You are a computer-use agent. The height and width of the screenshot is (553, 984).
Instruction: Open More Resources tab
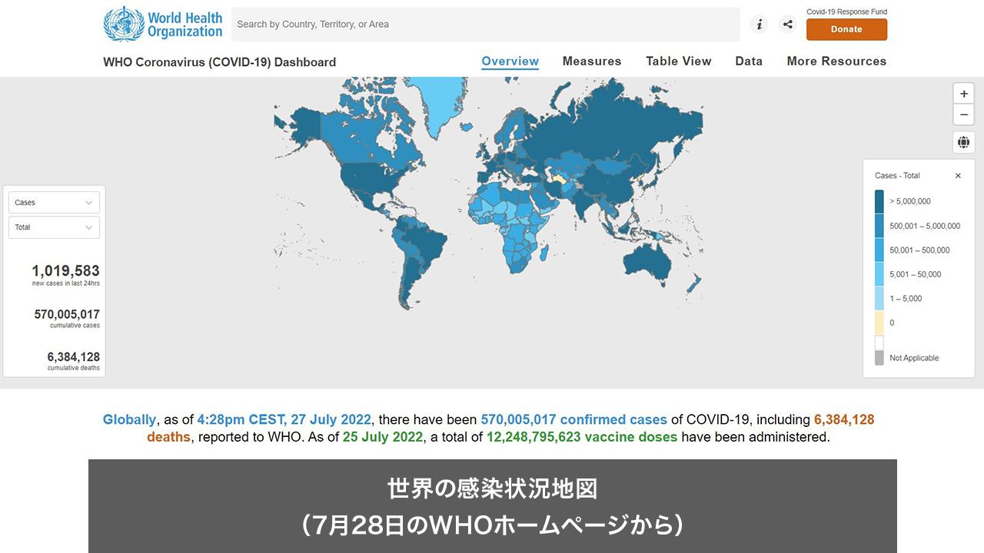[836, 61]
